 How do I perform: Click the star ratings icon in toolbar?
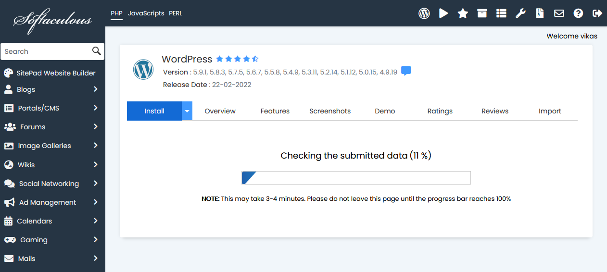pos(463,13)
